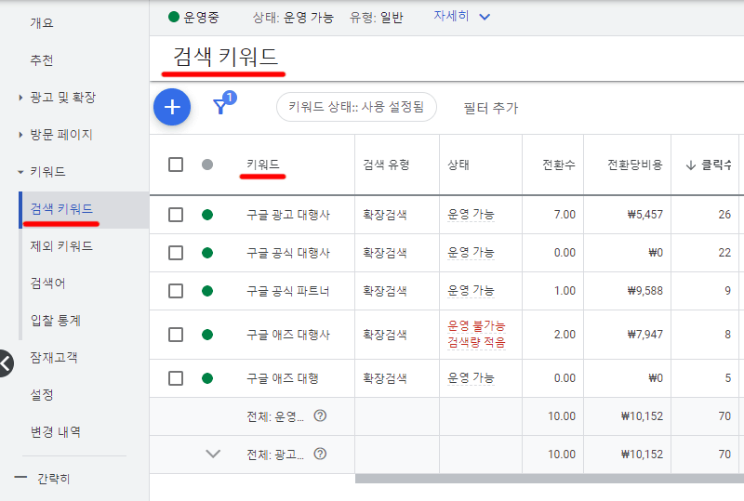Click the gray status column header dot
Screen dimensions: 744x501
pyautogui.click(x=207, y=165)
